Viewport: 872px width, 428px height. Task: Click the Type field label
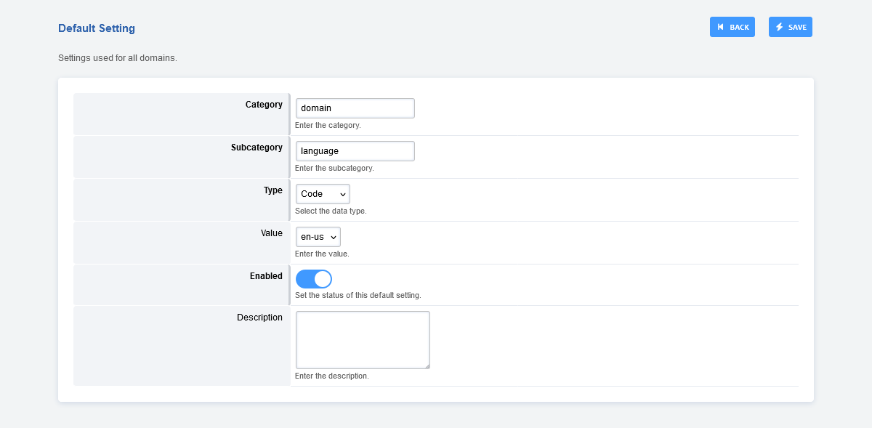click(272, 190)
